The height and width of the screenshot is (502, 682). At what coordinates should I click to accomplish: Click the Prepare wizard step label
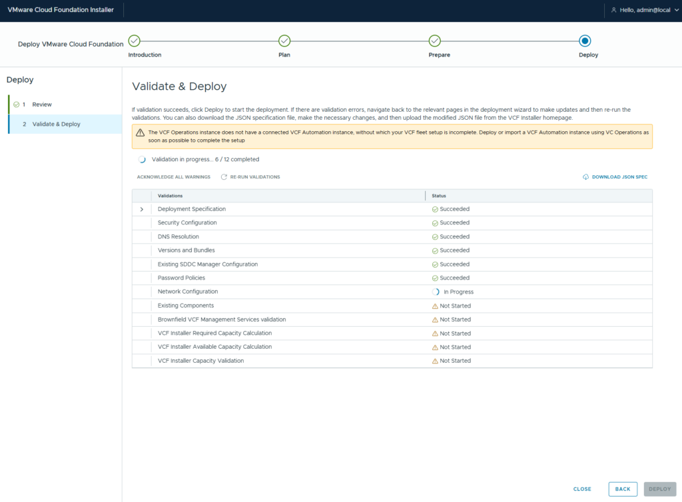point(440,55)
